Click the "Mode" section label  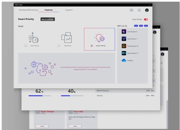[21, 26]
